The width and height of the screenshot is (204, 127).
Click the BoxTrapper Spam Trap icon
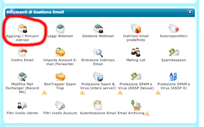pyautogui.click(x=60, y=76)
